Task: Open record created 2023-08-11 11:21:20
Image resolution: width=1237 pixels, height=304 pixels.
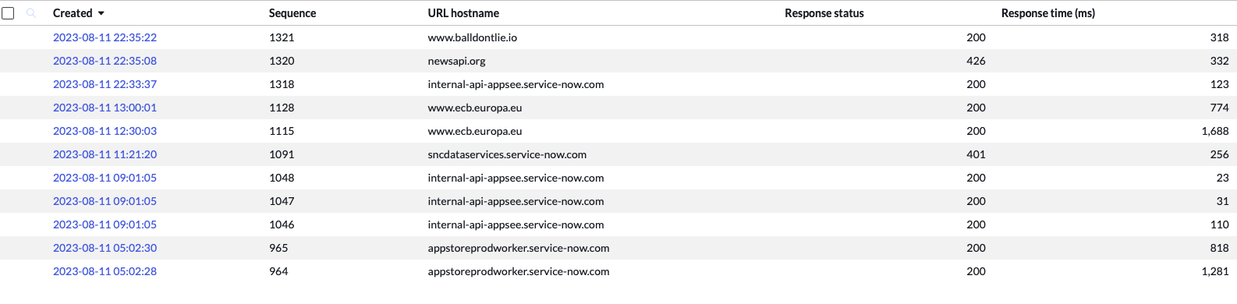Action: [105, 154]
